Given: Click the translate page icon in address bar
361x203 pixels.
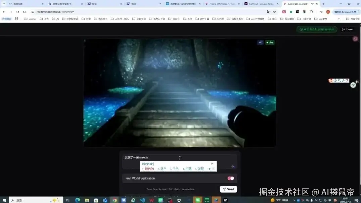Looking at the screenshot, I should point(268,12).
